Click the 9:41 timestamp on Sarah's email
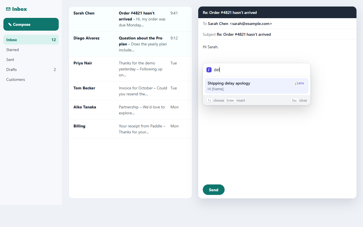The height and width of the screenshot is (227, 363). point(174,13)
